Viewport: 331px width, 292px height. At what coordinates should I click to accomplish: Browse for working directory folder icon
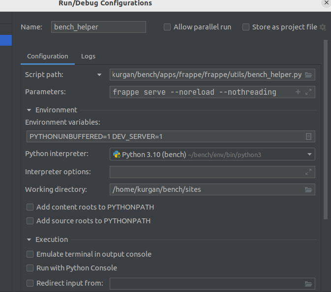coord(308,189)
